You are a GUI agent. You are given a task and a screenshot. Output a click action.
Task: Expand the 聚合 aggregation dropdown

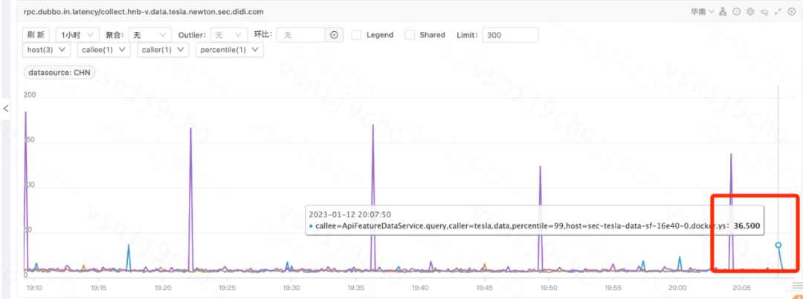tap(148, 35)
